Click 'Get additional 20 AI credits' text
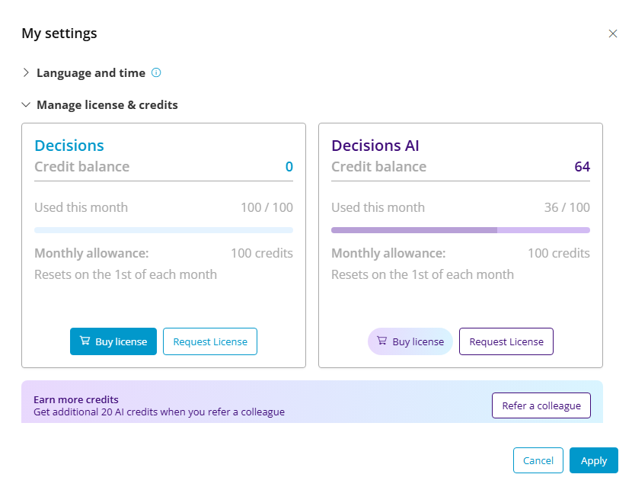This screenshot has width=632, height=487. [159, 412]
